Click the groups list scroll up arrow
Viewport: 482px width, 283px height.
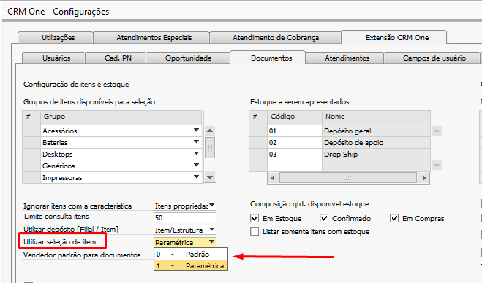point(210,131)
